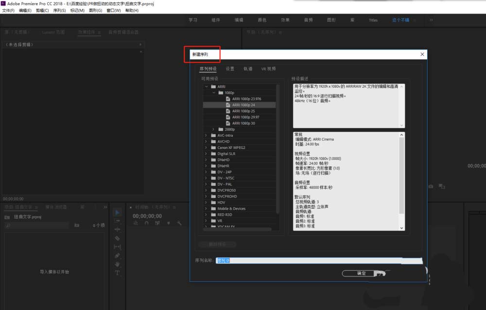Image resolution: width=486 pixels, height=310 pixels.
Task: Select the Hand tool
Action: point(117,264)
